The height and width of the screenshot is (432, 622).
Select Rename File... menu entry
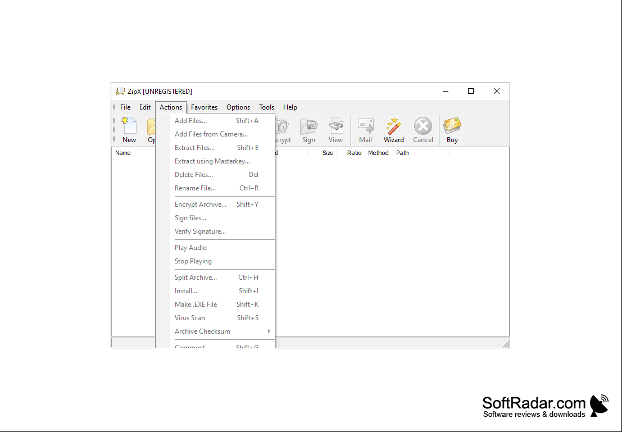[x=215, y=188]
